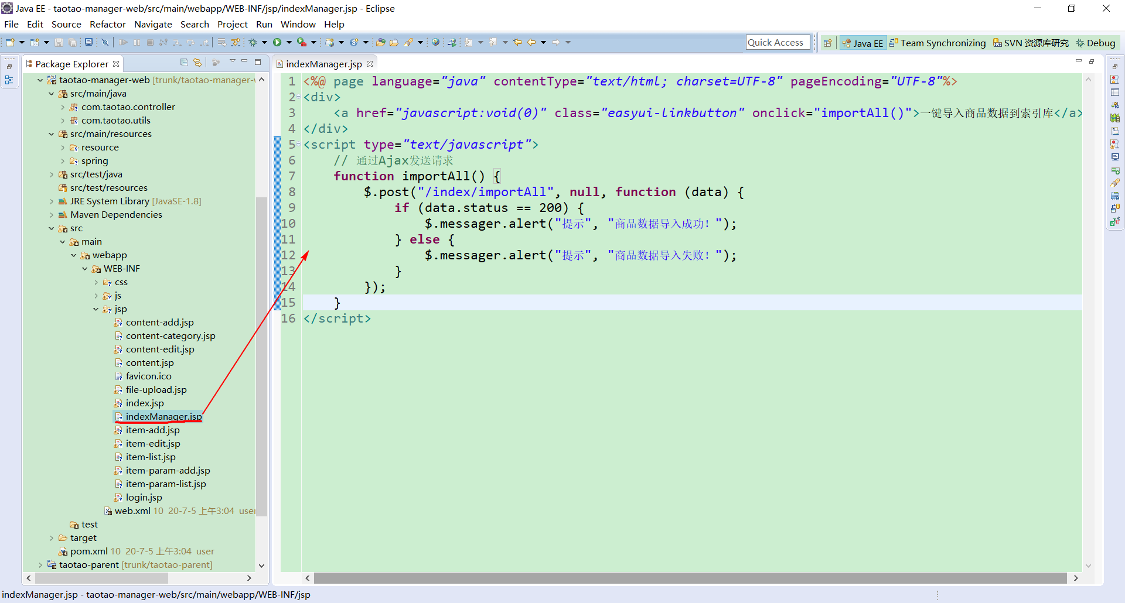The height and width of the screenshot is (603, 1125).
Task: Open the console terminal toolbar icon
Action: click(88, 42)
